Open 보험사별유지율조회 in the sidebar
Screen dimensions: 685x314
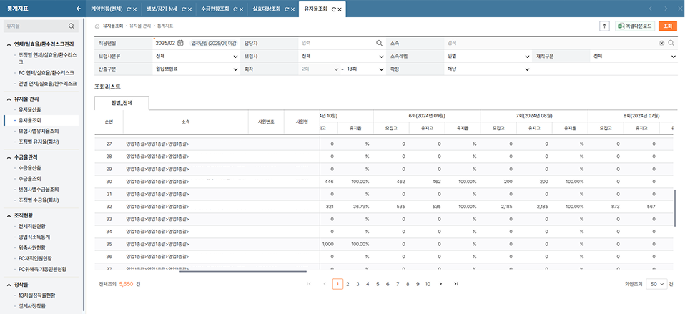pyautogui.click(x=48, y=131)
